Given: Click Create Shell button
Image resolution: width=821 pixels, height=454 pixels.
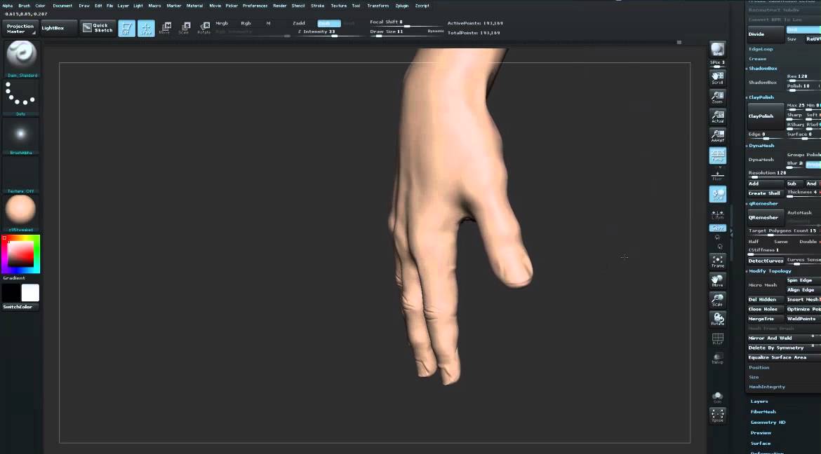Looking at the screenshot, I should click(x=766, y=193).
